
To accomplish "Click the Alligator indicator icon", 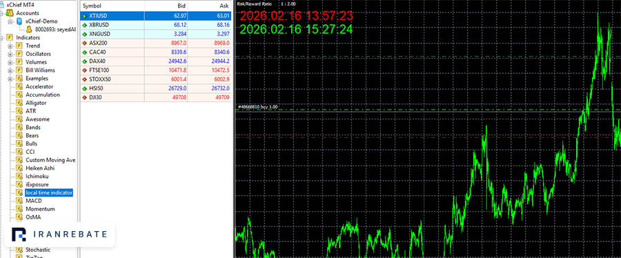I will (x=19, y=103).
